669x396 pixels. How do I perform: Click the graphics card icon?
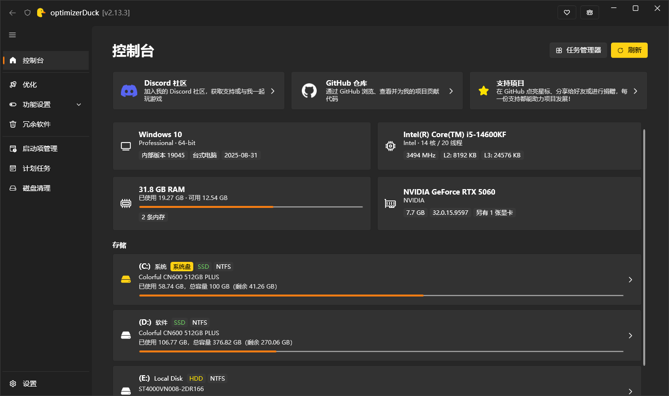390,203
